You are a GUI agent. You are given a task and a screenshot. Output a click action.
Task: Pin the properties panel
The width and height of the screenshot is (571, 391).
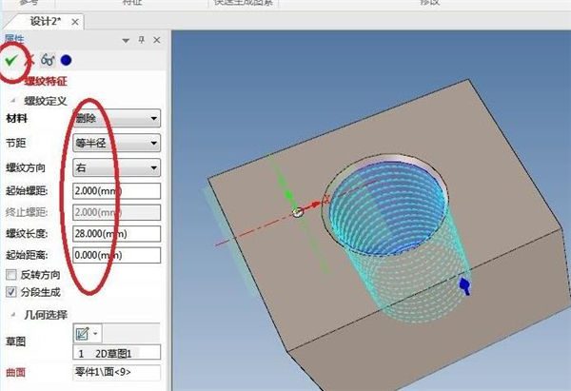point(142,40)
